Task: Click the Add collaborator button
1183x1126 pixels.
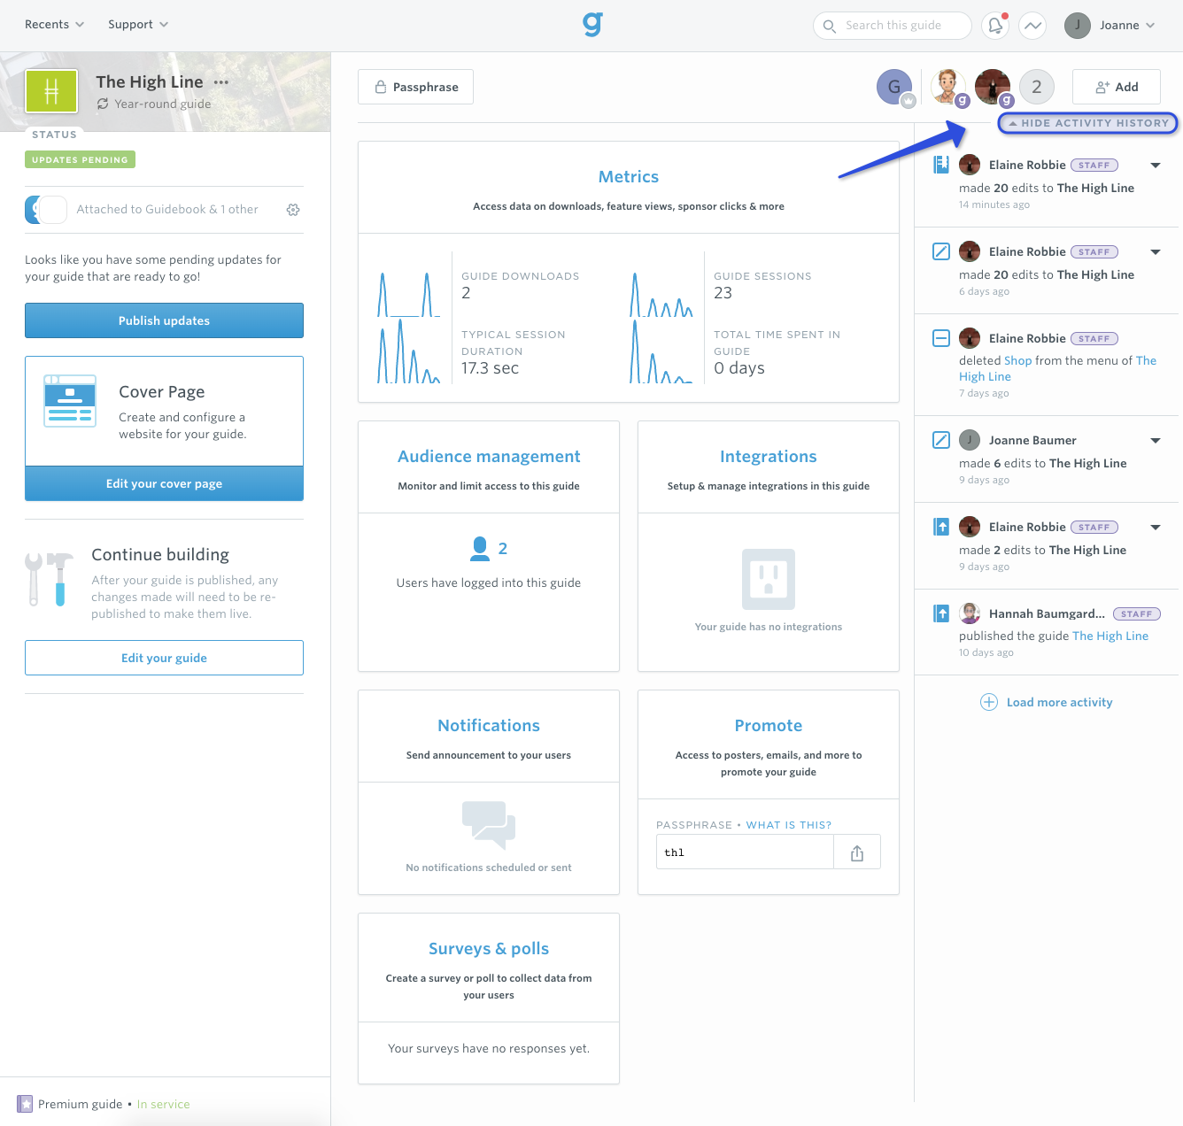Action: pos(1116,87)
